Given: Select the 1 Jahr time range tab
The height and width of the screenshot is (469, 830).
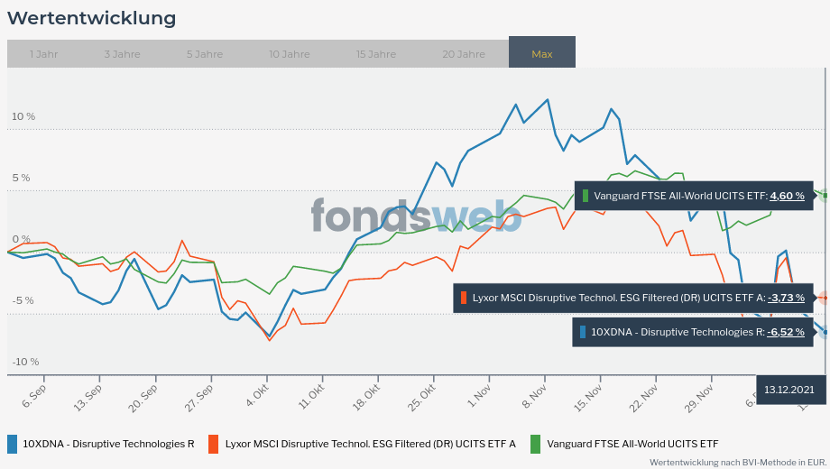Looking at the screenshot, I should click(x=43, y=54).
